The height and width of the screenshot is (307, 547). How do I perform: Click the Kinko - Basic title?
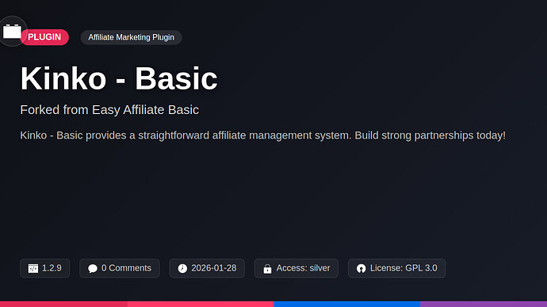pyautogui.click(x=119, y=78)
